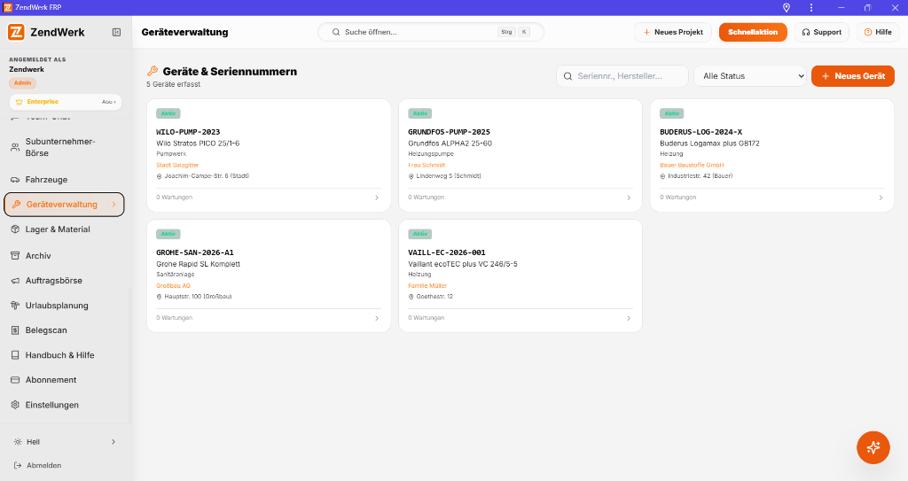Expand Wartungen chevron on BUDERUS-LOG-2024-X card
Viewport: 908px width, 481px height.
(881, 198)
